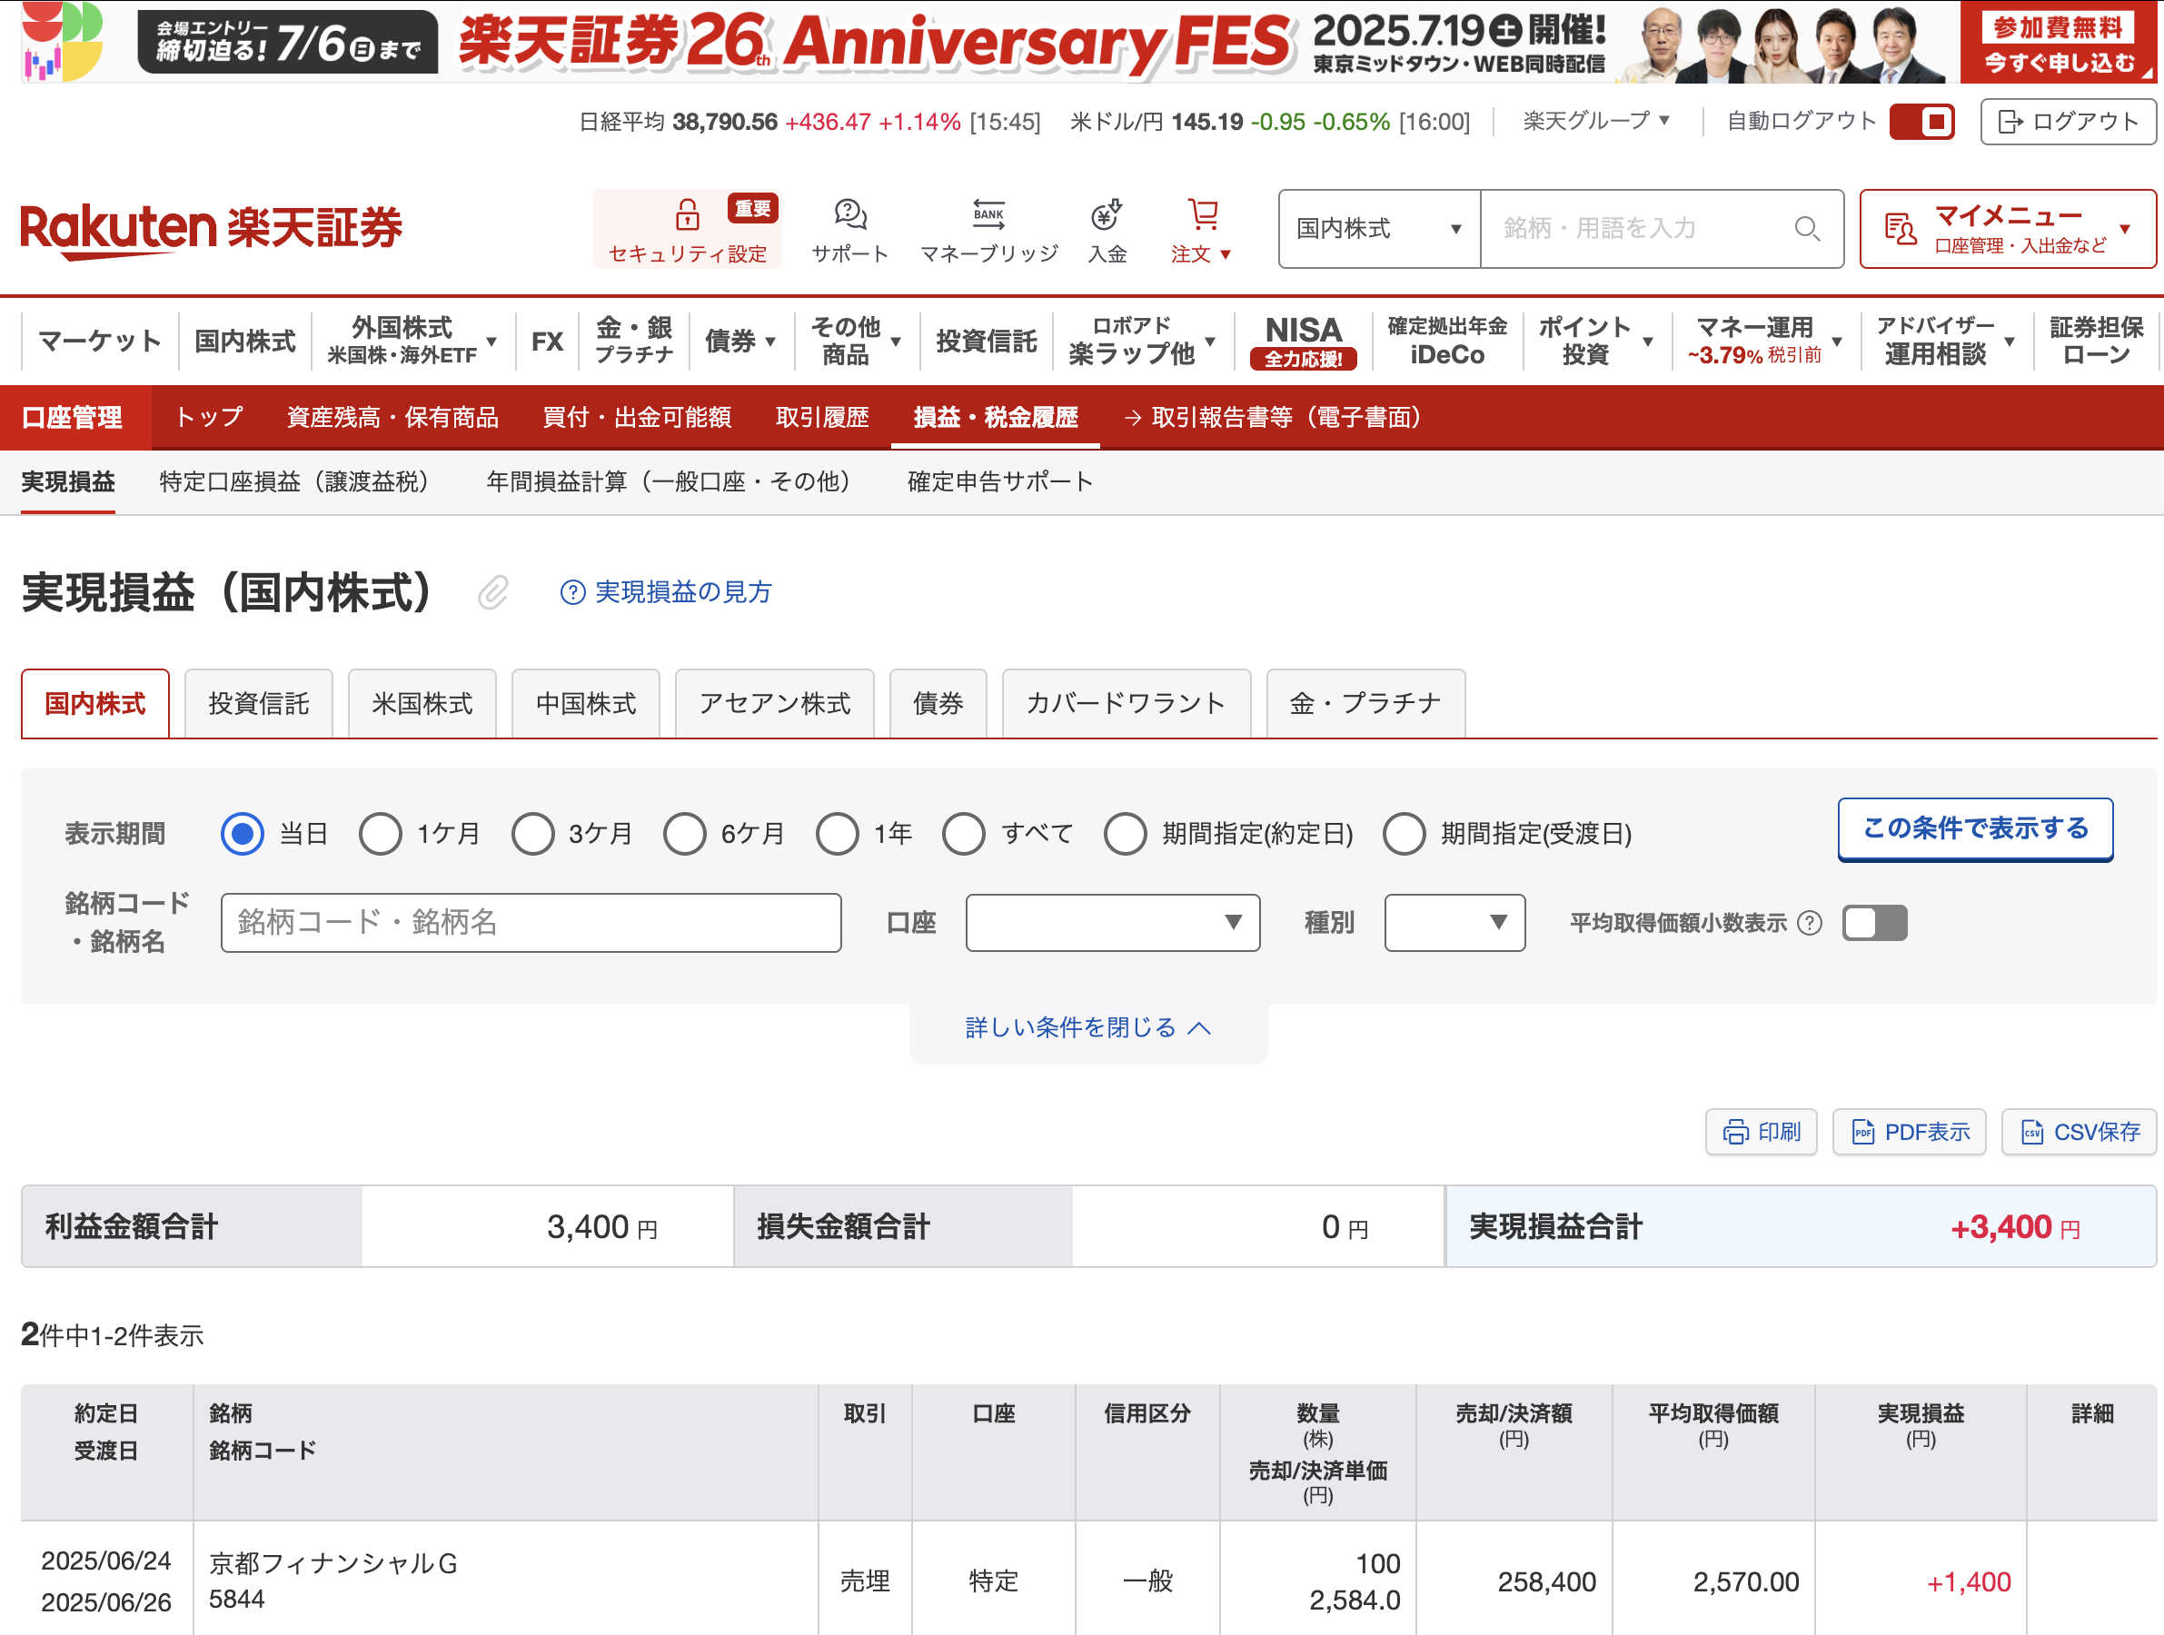Image resolution: width=2164 pixels, height=1635 pixels.
Task: Click the Rakuten 楽天証券 logo
Action: pyautogui.click(x=212, y=231)
